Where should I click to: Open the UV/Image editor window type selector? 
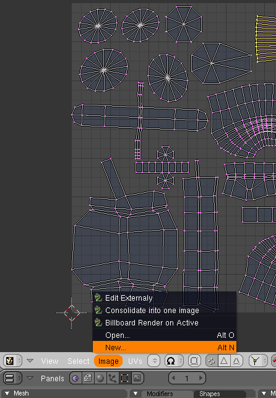pos(12,361)
